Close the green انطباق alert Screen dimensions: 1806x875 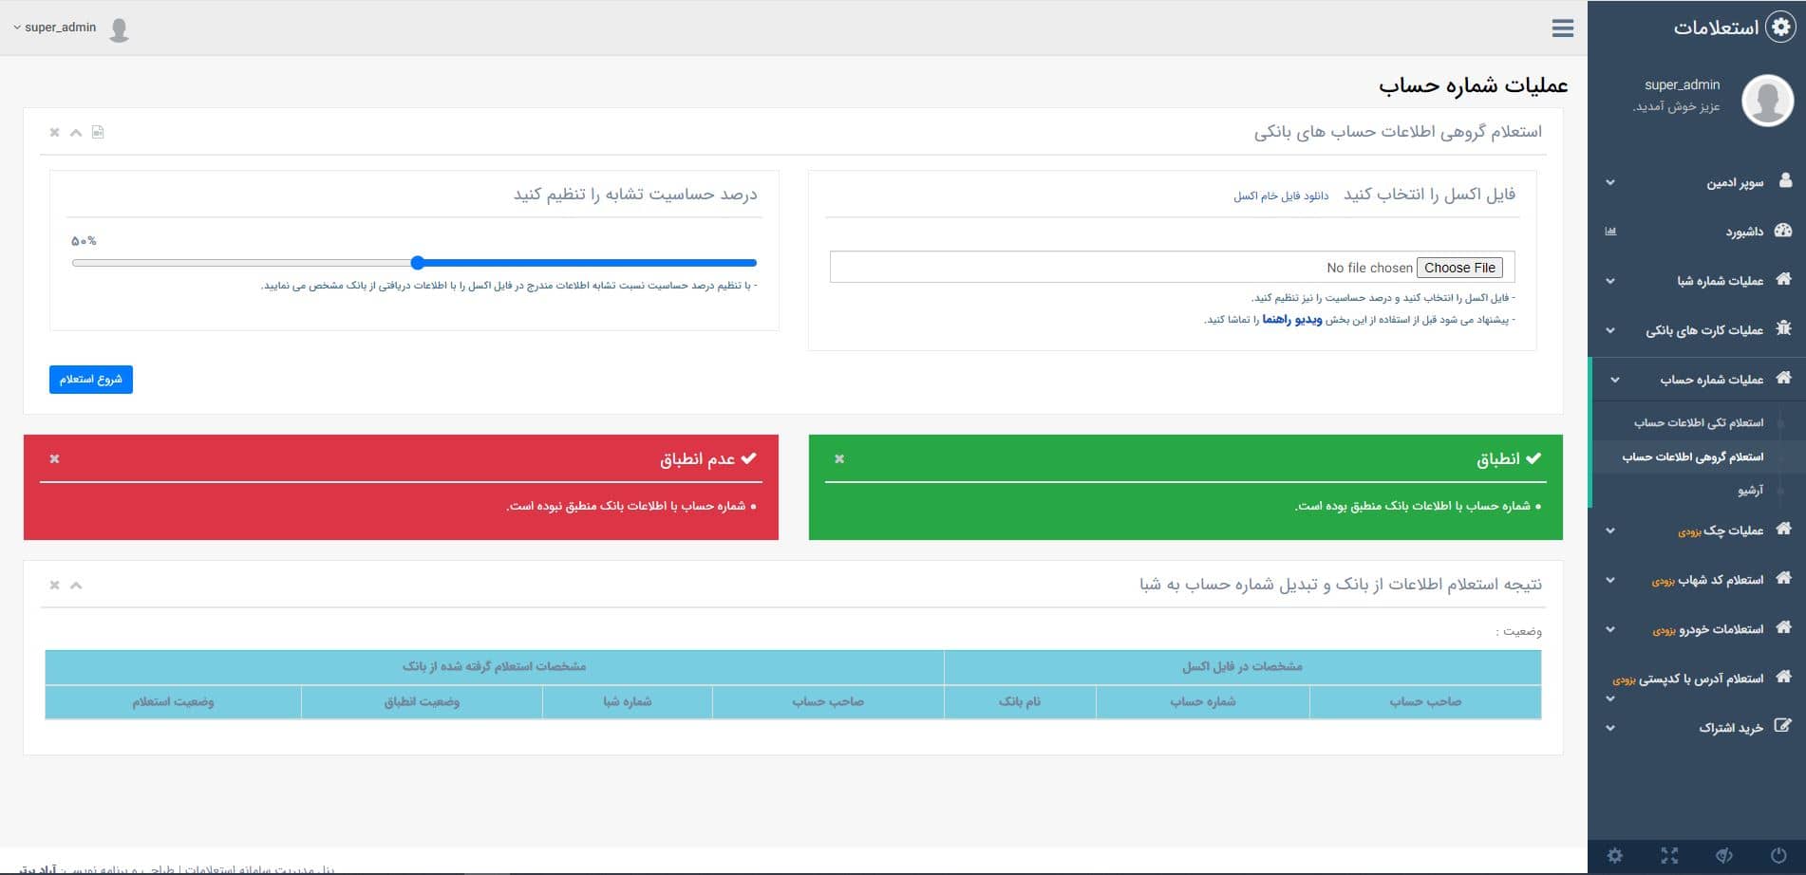pos(839,458)
